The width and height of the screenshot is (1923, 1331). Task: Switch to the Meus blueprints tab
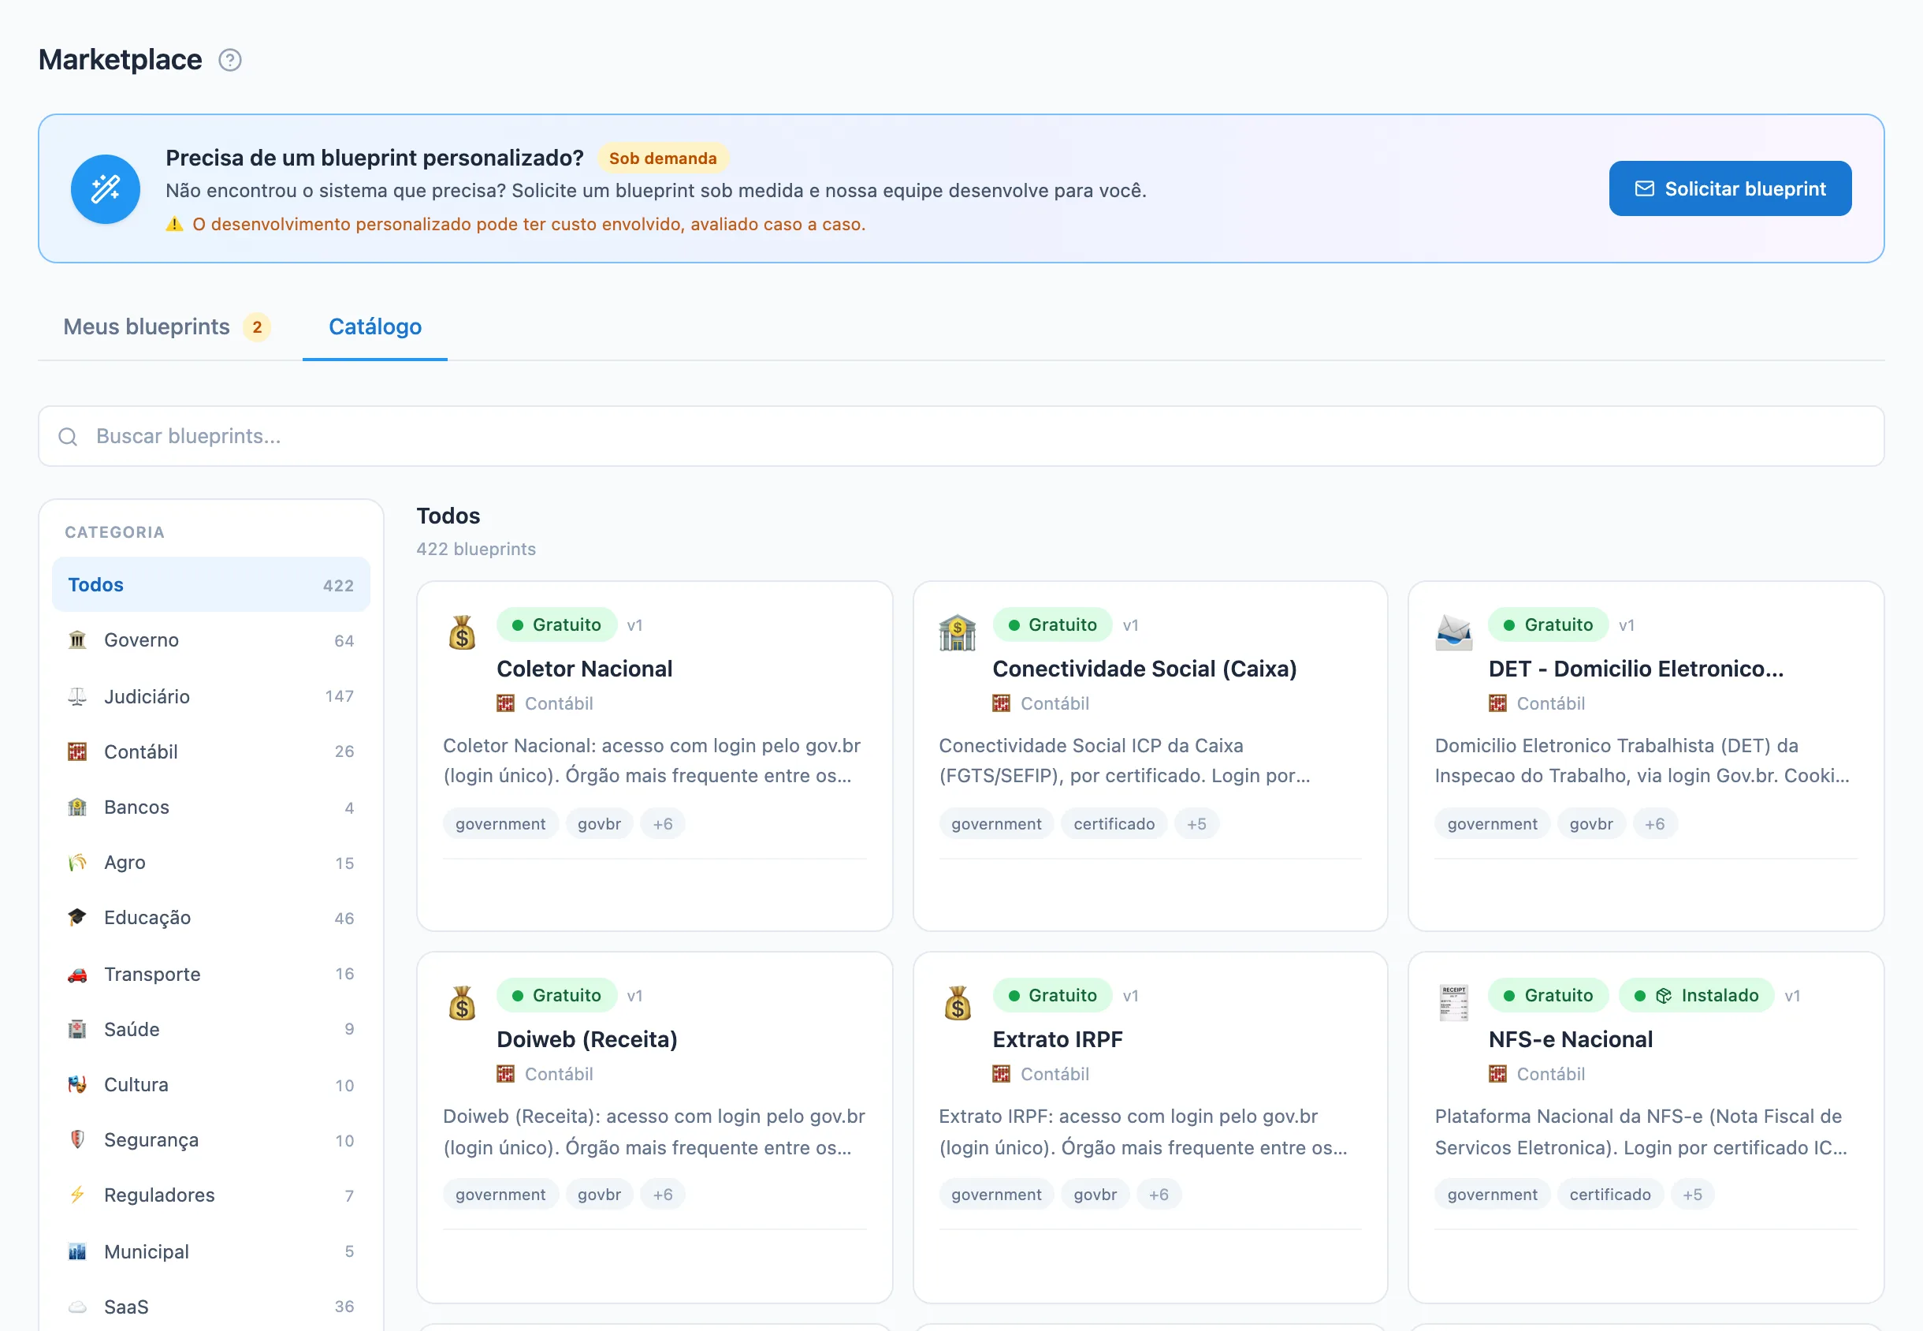click(167, 327)
